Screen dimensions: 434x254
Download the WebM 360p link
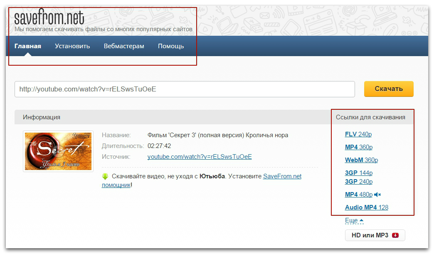click(x=361, y=160)
